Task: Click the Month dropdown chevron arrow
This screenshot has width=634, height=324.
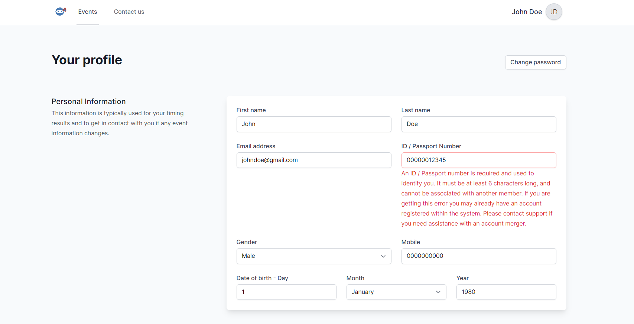Action: coord(438,292)
